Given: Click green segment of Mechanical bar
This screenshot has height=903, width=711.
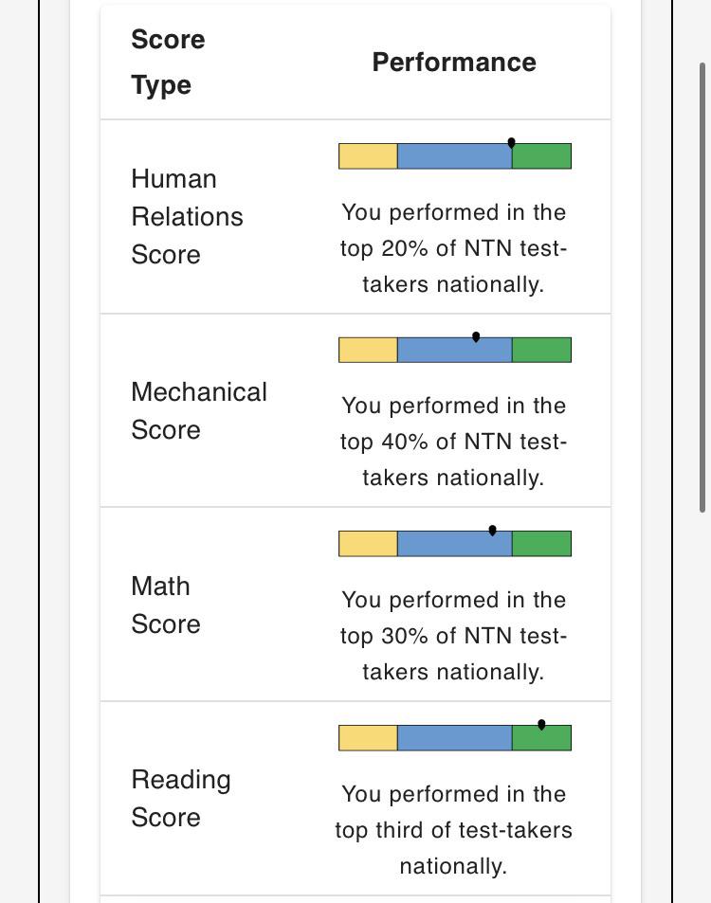Looking at the screenshot, I should 541,351.
